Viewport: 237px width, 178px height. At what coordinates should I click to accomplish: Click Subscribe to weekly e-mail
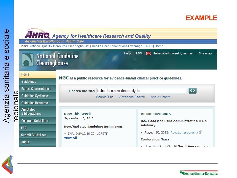tap(173, 53)
